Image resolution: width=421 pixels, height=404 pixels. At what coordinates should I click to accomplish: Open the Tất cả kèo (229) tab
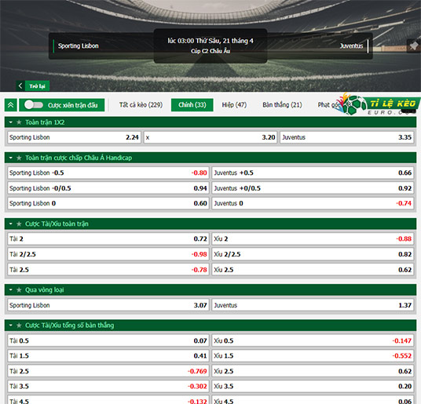click(x=141, y=105)
